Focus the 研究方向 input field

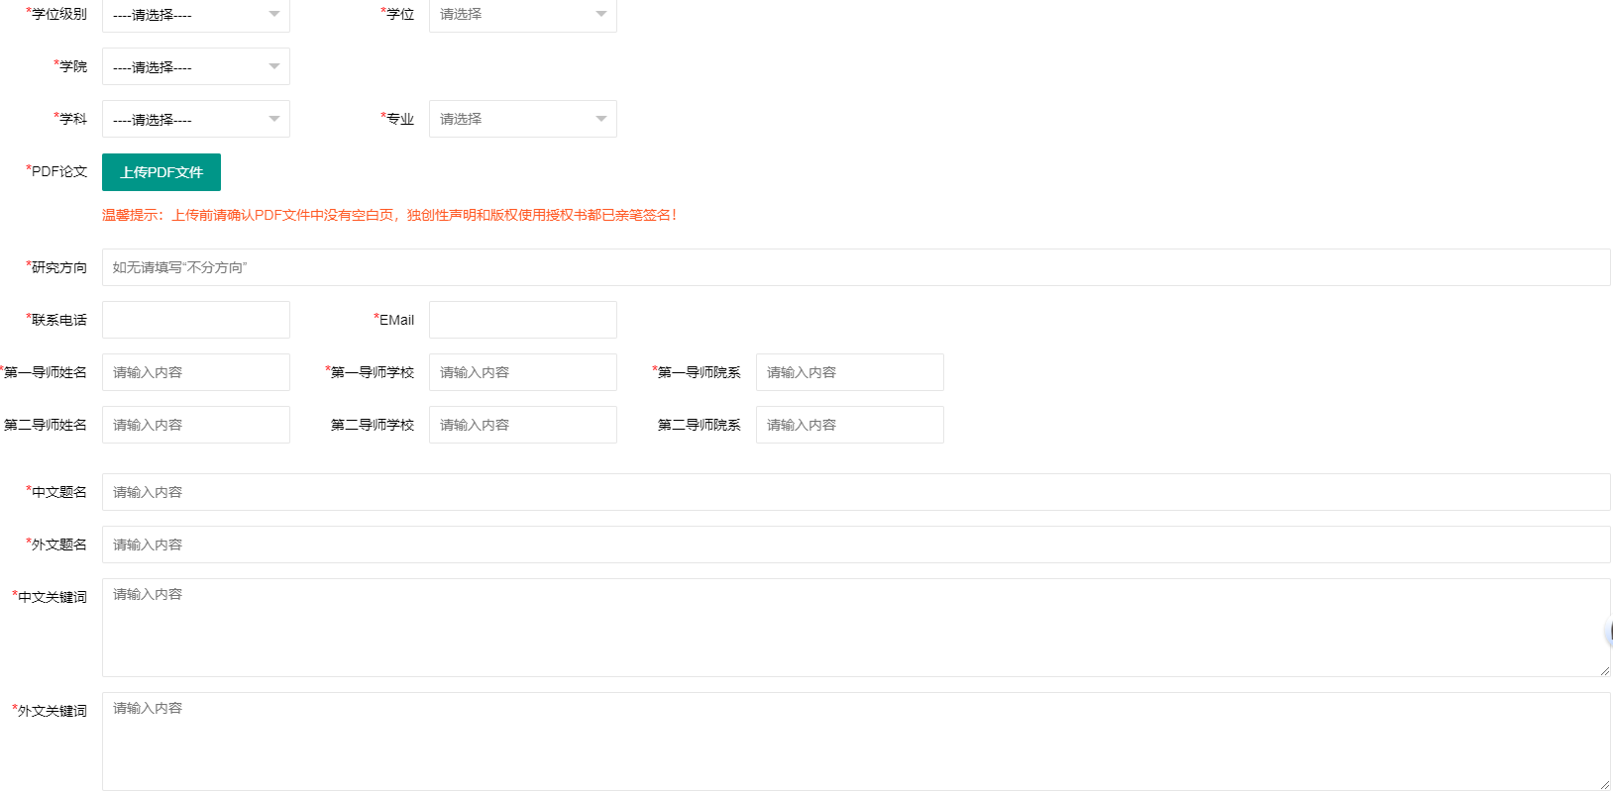[855, 267]
